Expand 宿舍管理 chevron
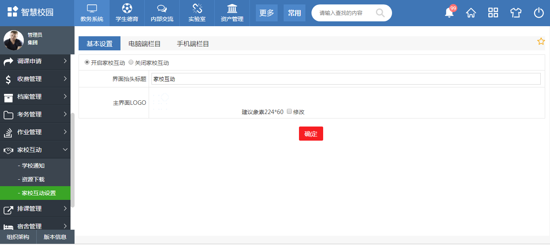 pyautogui.click(x=65, y=226)
